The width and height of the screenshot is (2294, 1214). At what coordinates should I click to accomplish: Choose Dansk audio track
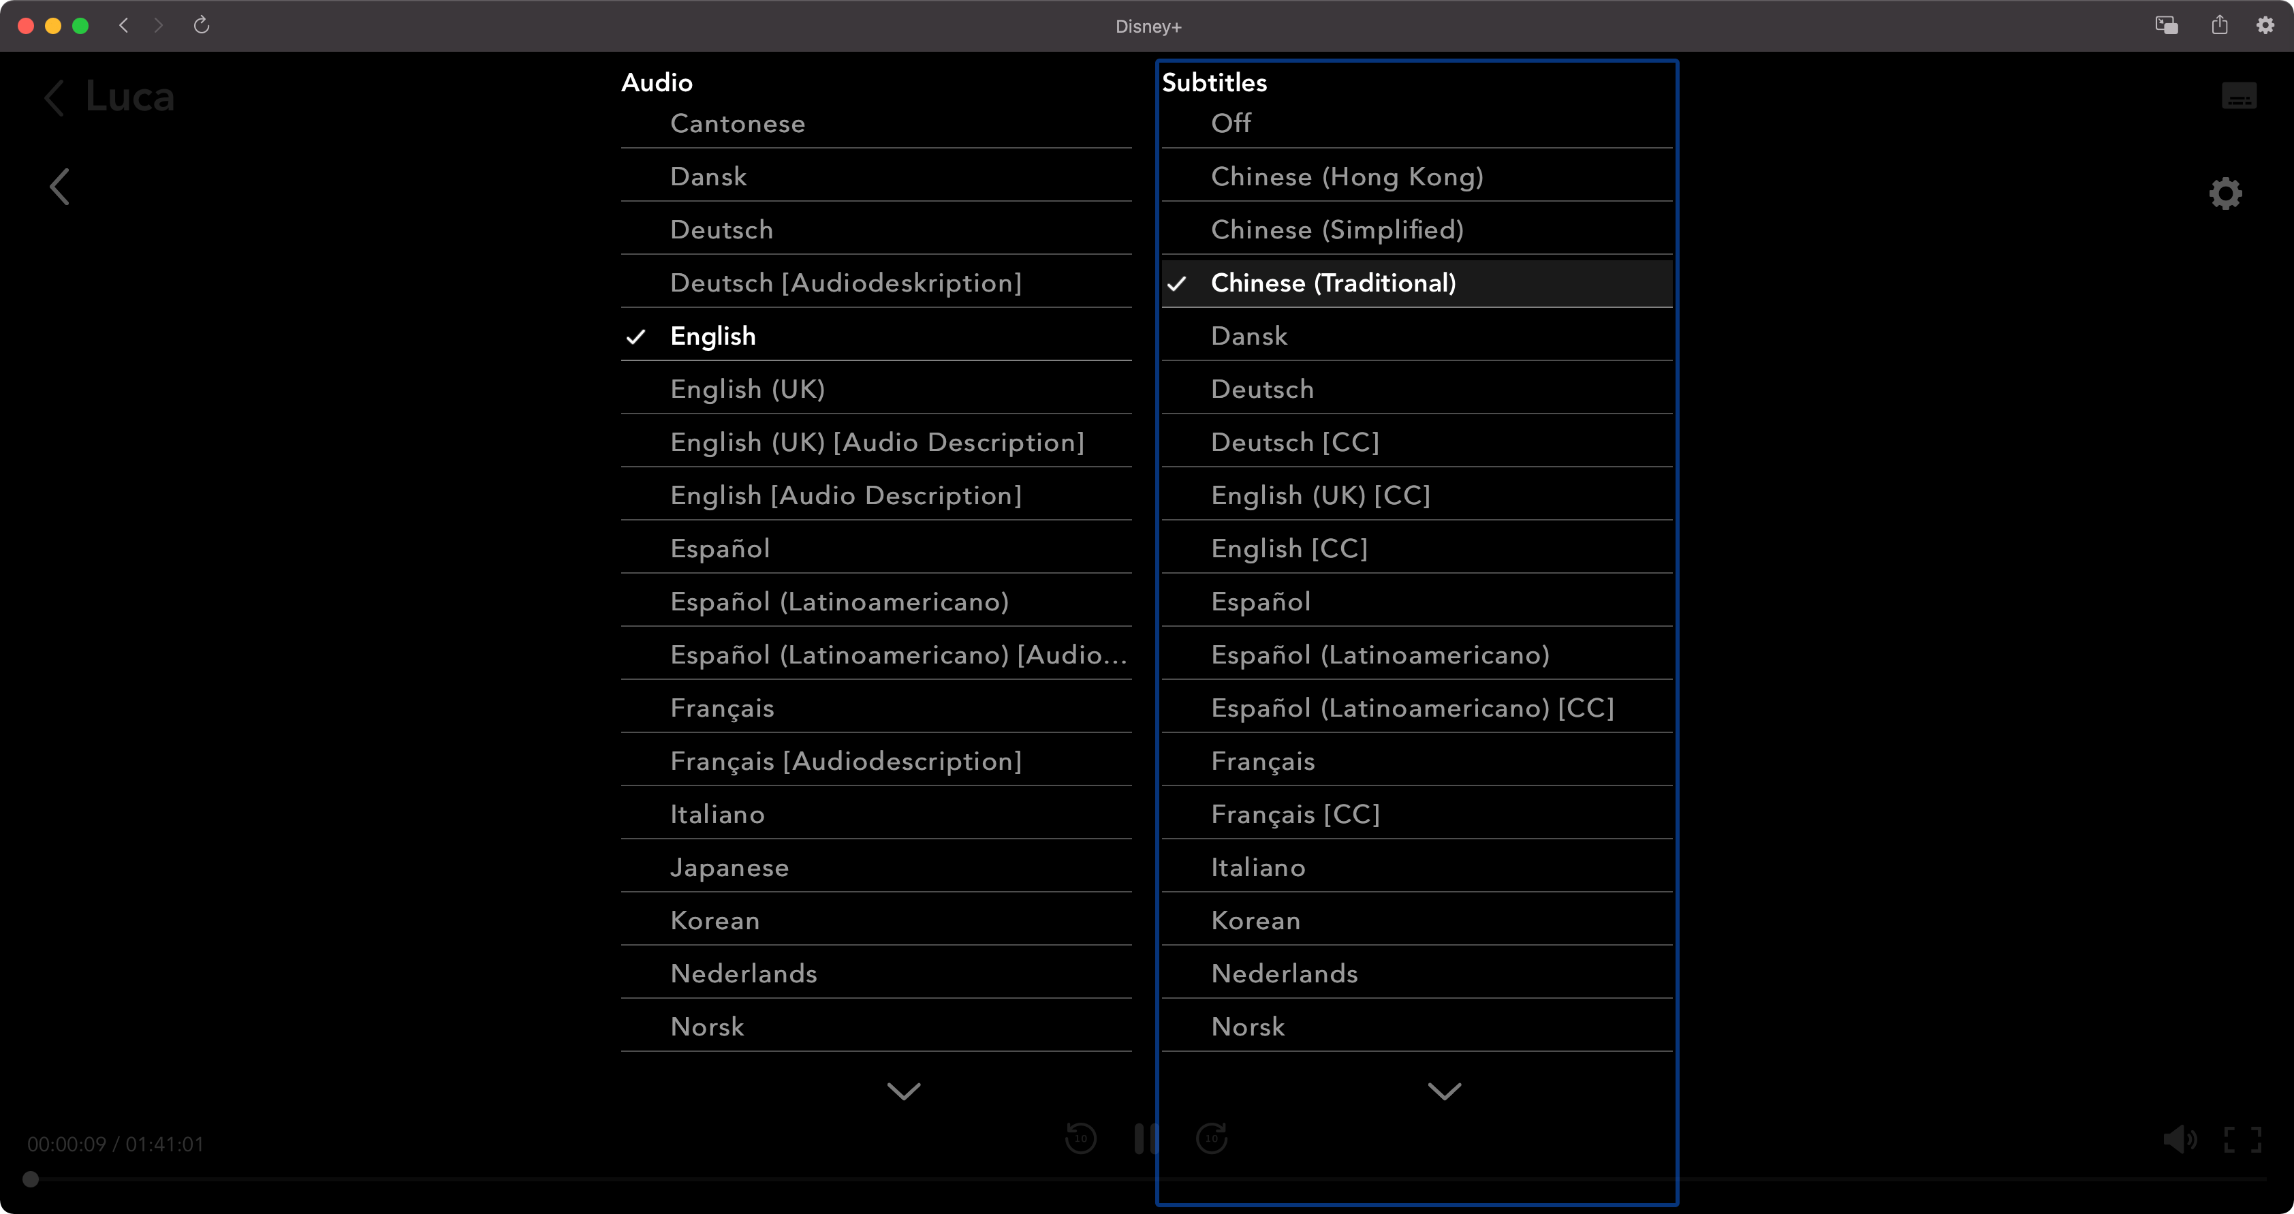pos(875,176)
